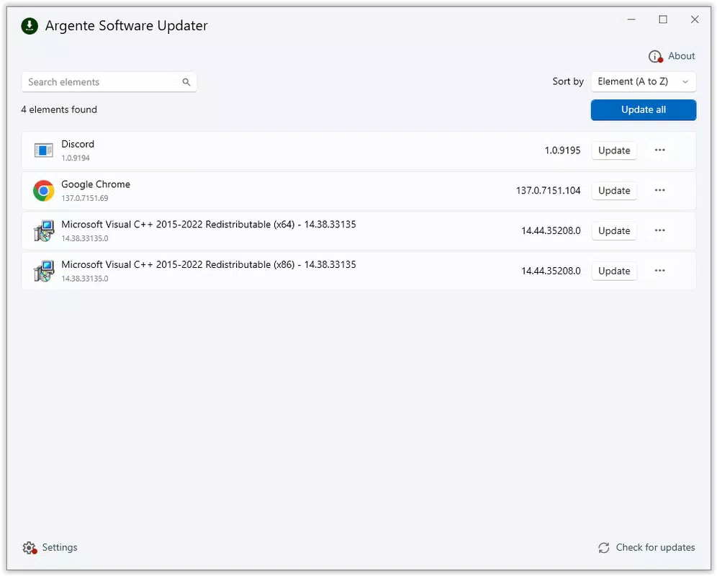Open more options for Discord
This screenshot has height=576, width=717.
[659, 150]
